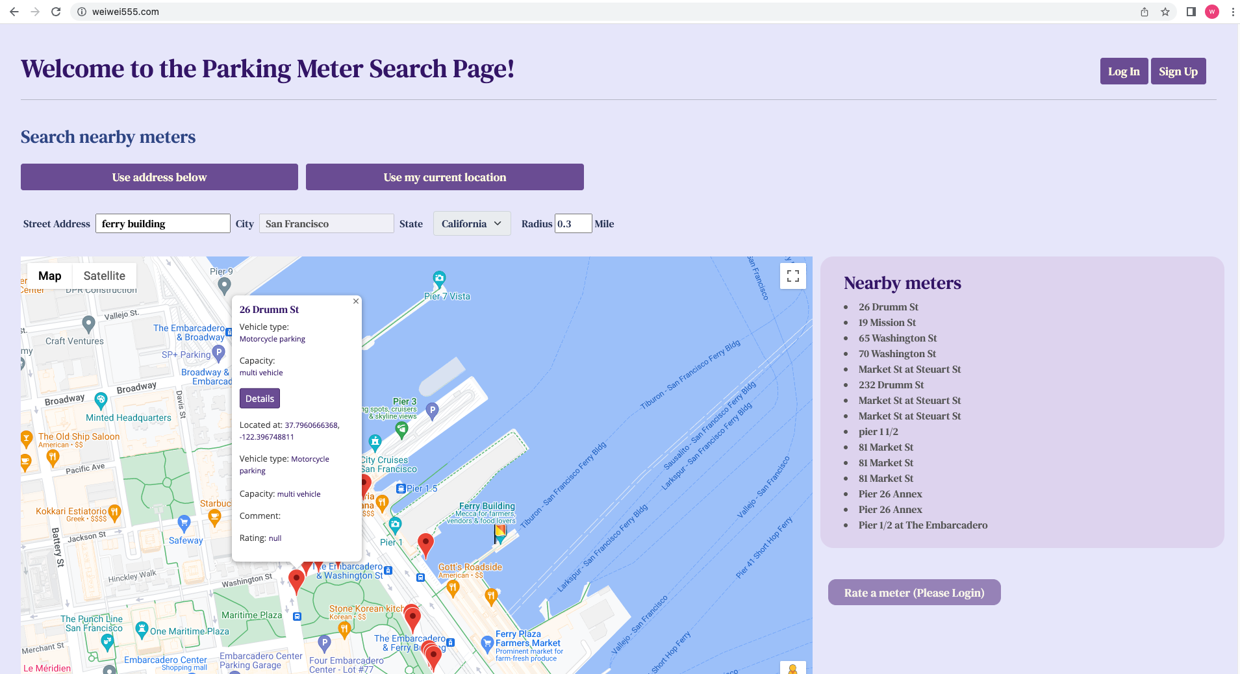1240x674 pixels.
Task: Click the Nearby meters heading
Action: (x=902, y=283)
